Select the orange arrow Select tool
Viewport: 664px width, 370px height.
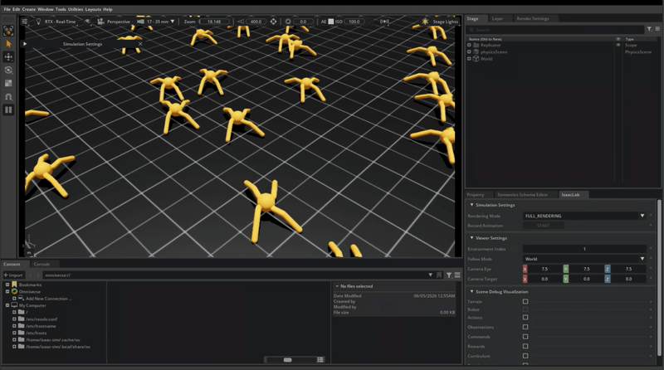[8, 44]
